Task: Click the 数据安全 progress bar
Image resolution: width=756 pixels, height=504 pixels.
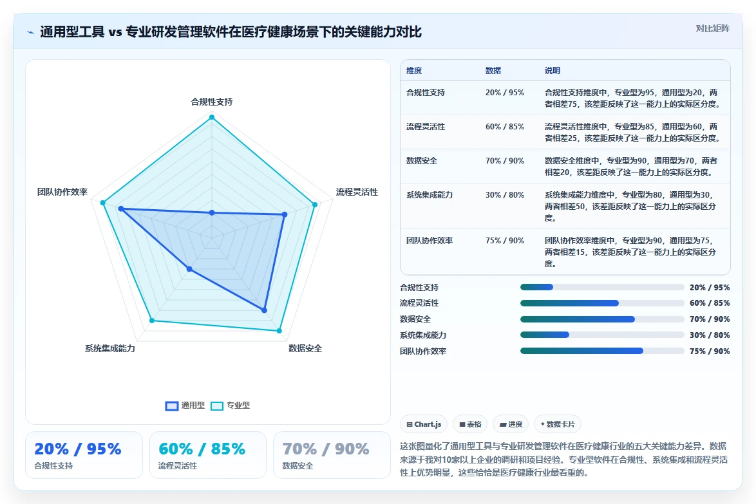Action: [602, 319]
